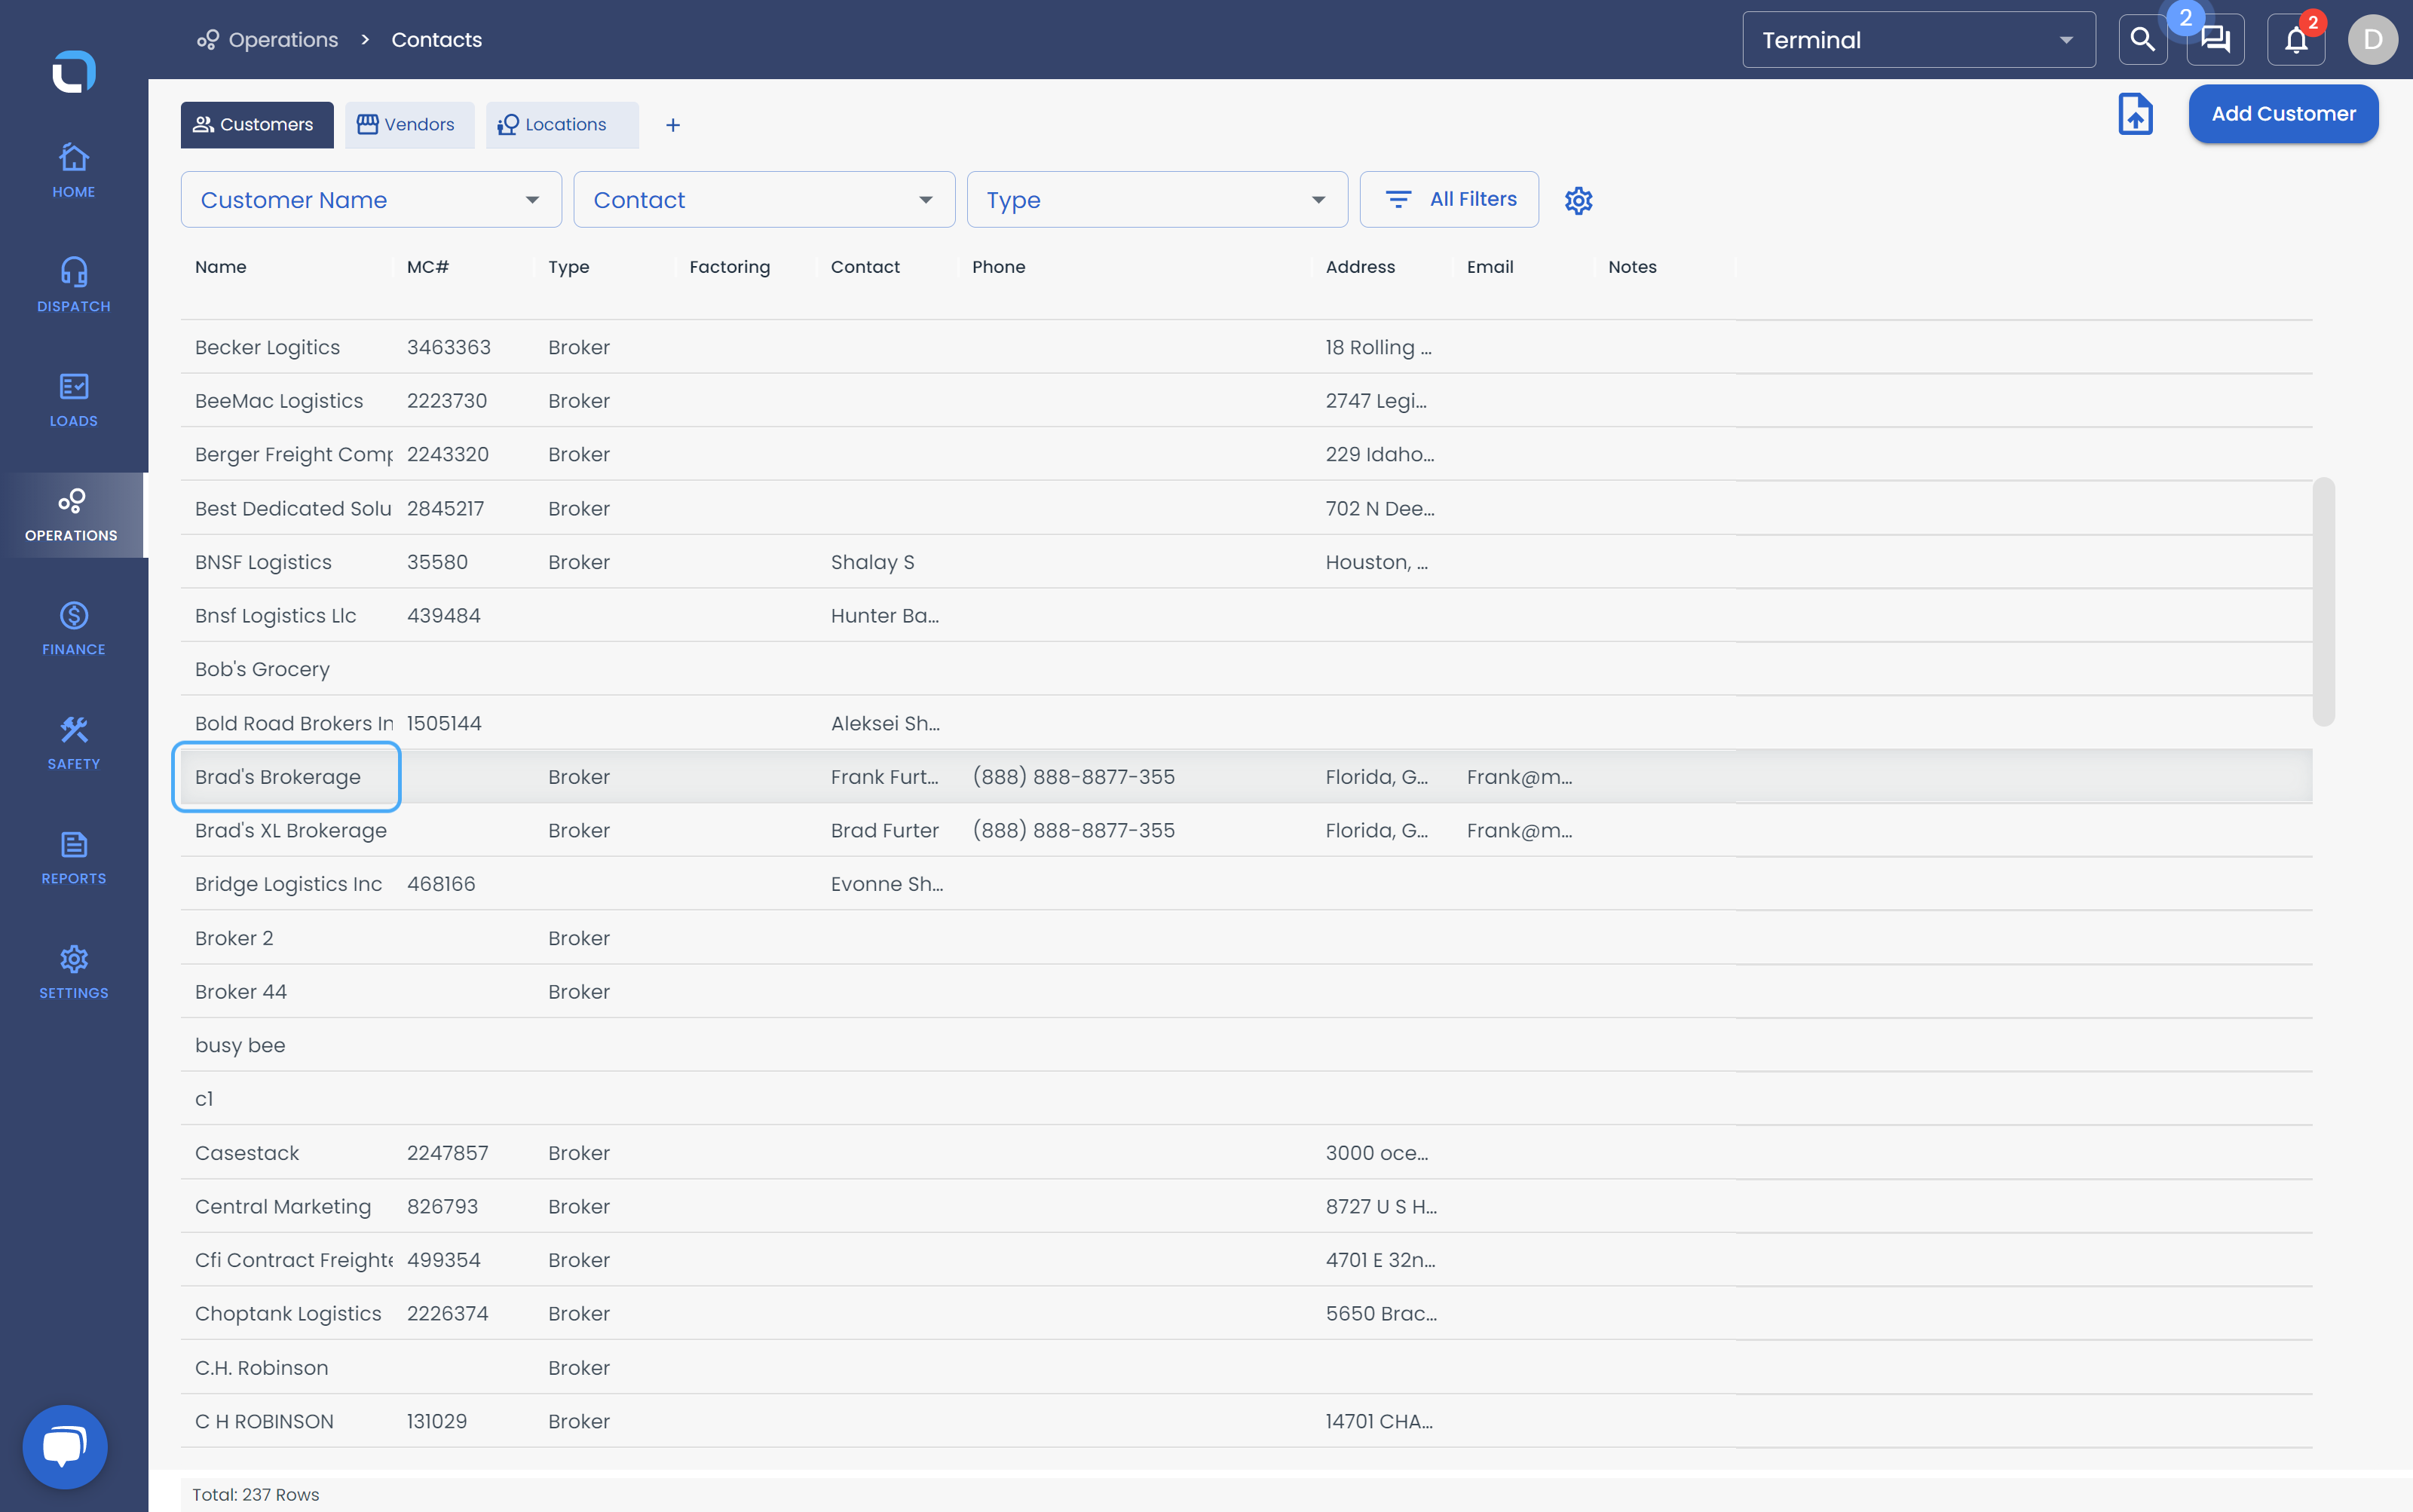The height and width of the screenshot is (1512, 2413).
Task: Open the Type filter dropdown
Action: [x=1157, y=200]
